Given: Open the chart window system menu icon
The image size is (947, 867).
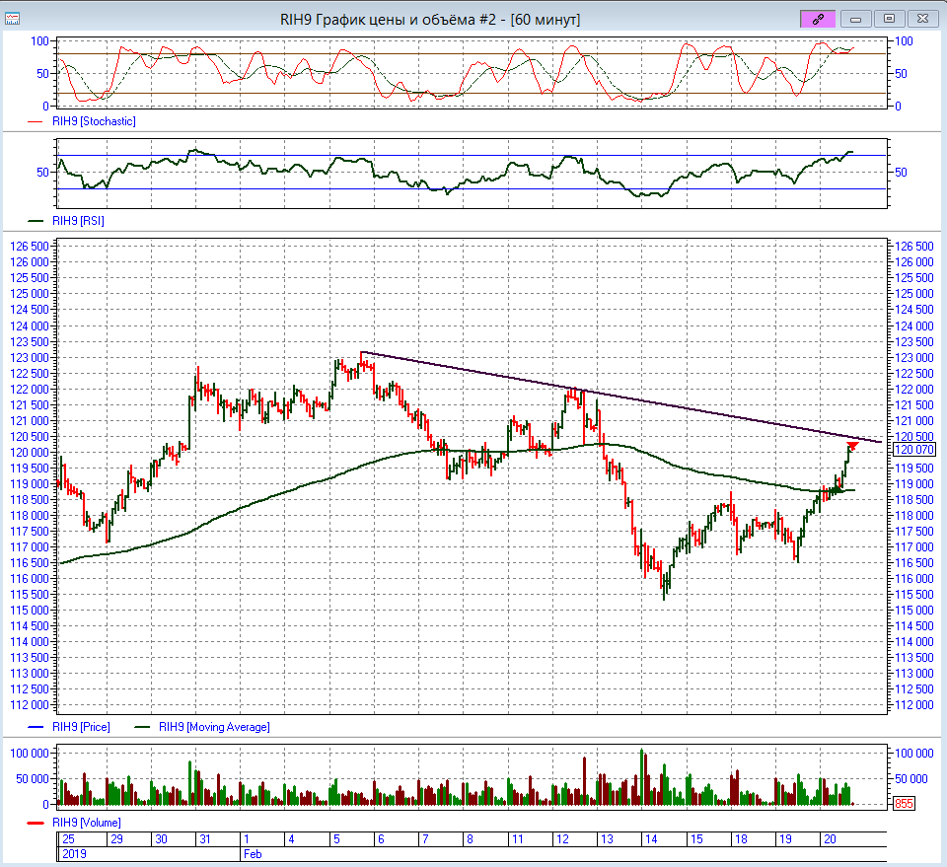Looking at the screenshot, I should point(13,19).
